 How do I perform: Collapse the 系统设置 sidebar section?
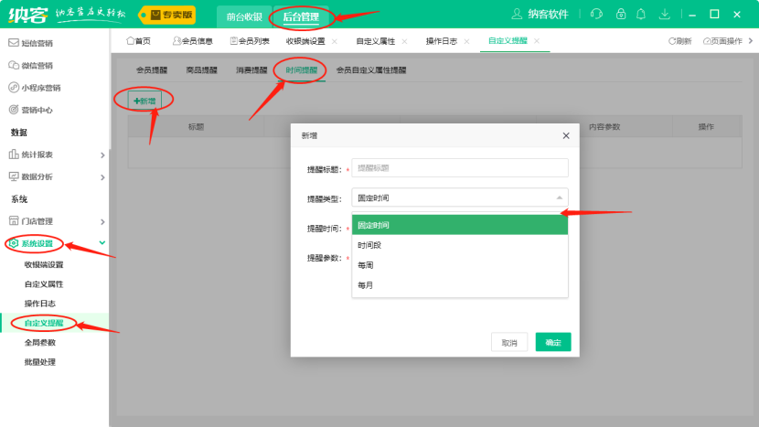tap(102, 243)
